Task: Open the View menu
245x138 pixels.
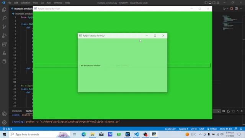Action: pos(36,3)
